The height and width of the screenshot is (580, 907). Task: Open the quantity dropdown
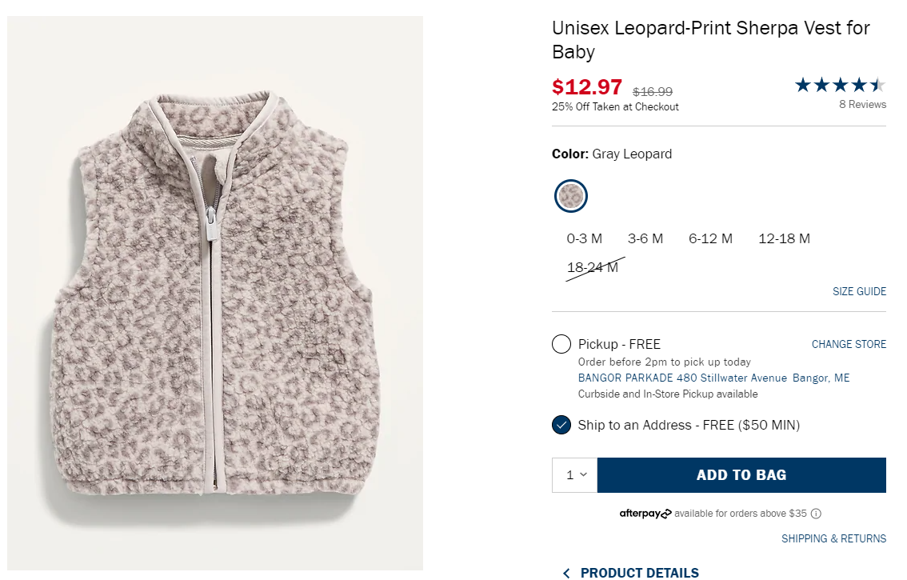tap(575, 475)
